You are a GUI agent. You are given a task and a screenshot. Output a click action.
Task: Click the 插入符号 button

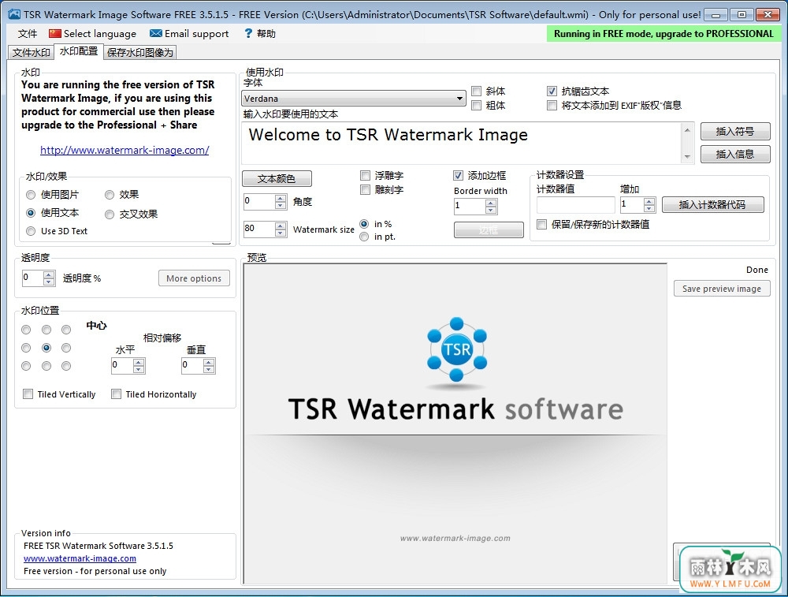point(734,131)
